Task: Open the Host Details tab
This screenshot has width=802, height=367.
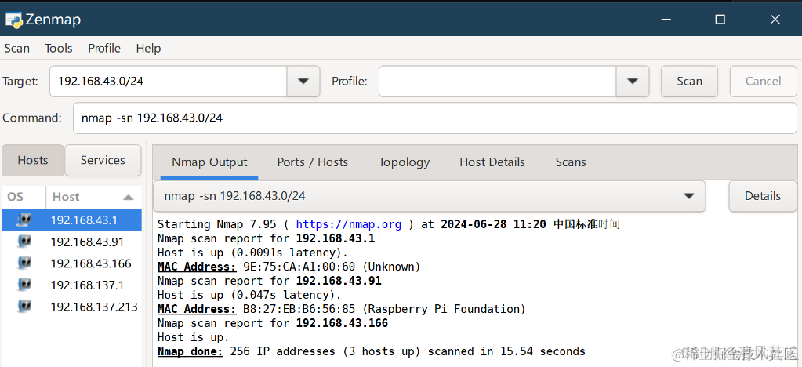Action: click(492, 162)
